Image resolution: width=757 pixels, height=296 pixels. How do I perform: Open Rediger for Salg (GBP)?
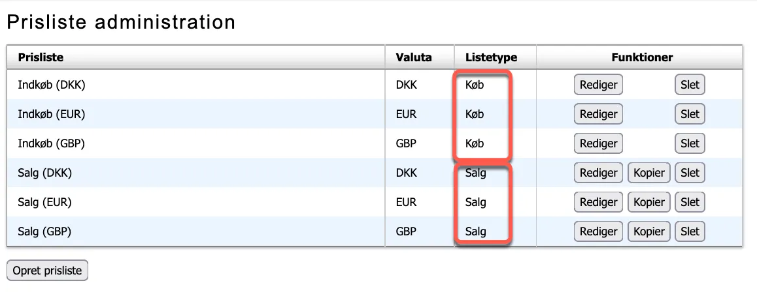point(598,231)
